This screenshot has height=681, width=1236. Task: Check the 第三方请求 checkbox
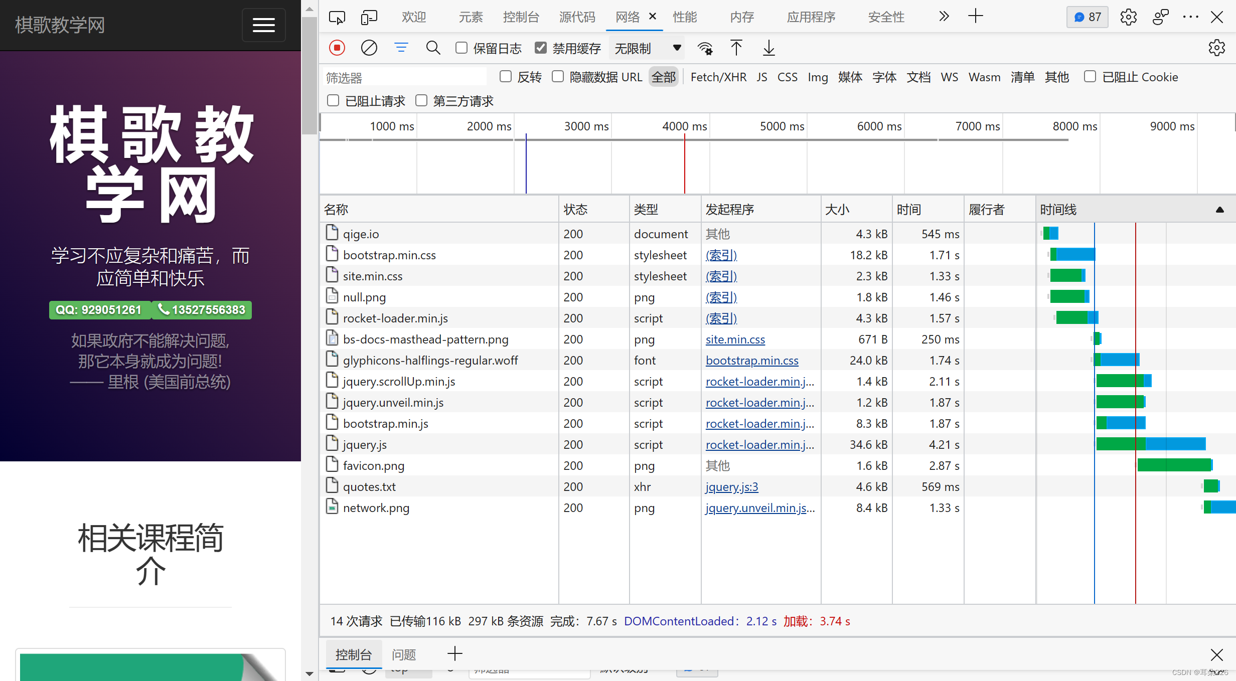(x=421, y=101)
